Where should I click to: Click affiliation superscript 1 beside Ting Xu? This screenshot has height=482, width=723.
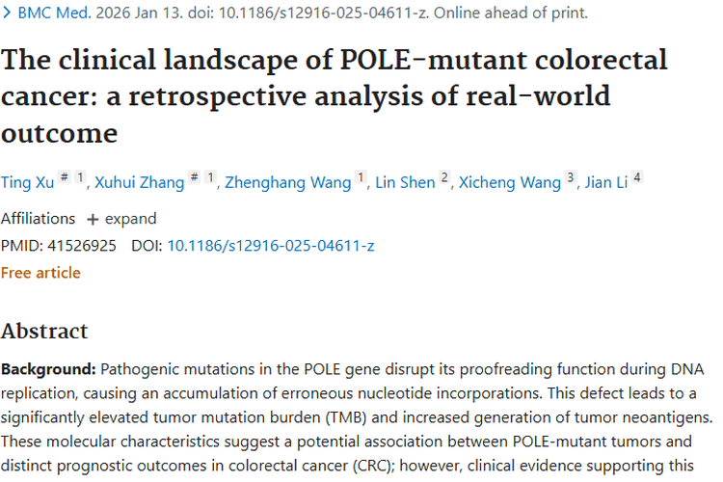81,178
